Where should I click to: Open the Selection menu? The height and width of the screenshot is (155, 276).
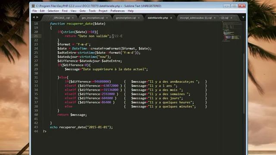[x=53, y=11]
